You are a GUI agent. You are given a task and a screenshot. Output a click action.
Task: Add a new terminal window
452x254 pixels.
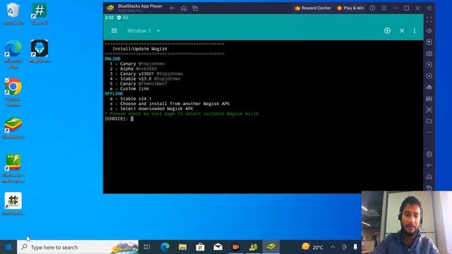click(x=388, y=30)
